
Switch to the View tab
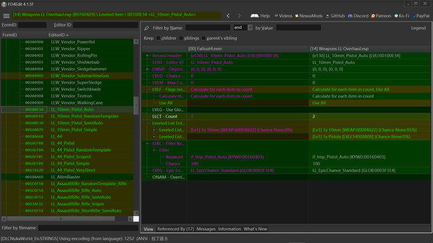click(x=148, y=229)
